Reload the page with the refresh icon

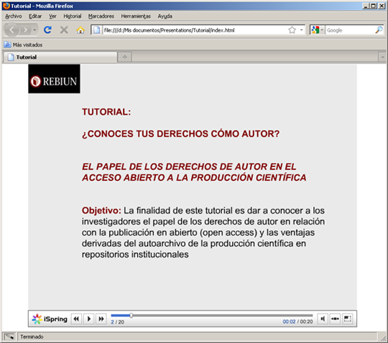tap(47, 30)
